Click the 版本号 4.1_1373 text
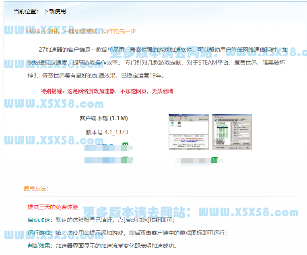 pyautogui.click(x=107, y=132)
